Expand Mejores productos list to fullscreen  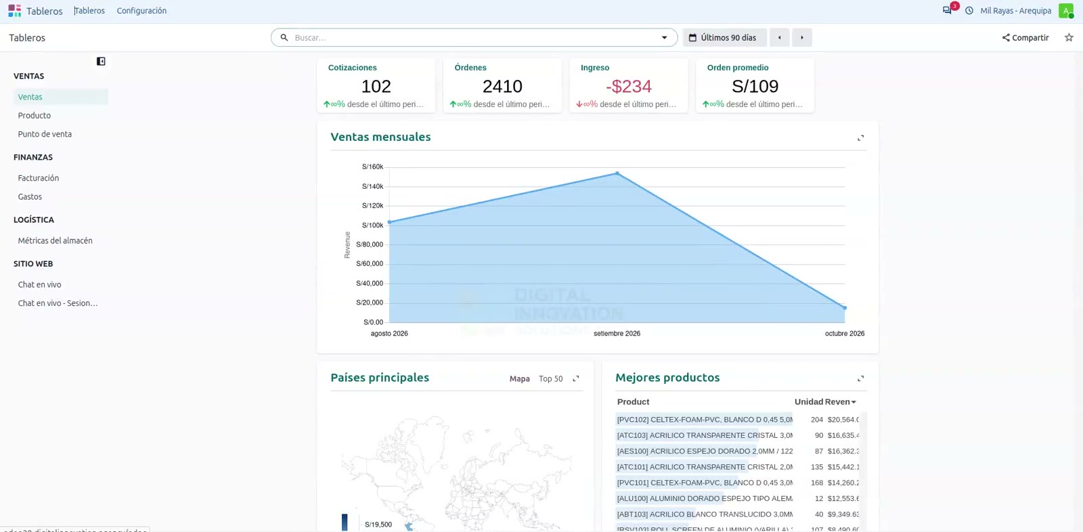click(861, 379)
